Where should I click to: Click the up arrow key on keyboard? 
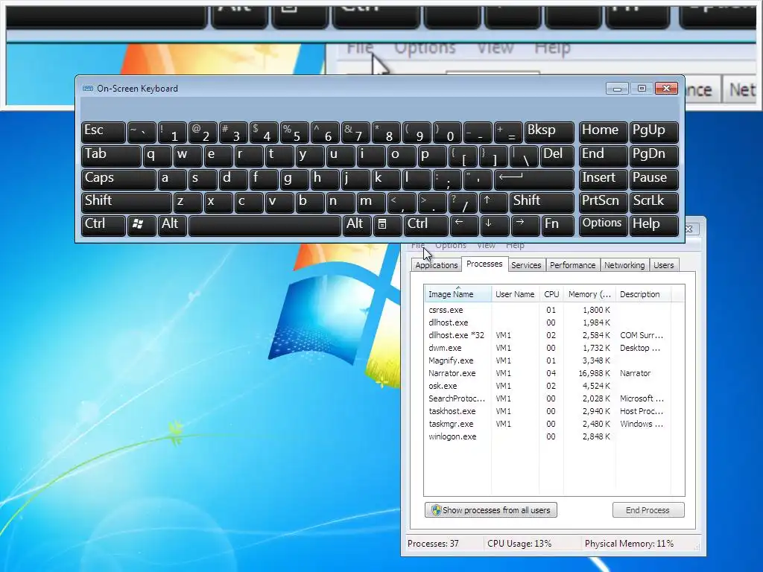[x=493, y=202]
